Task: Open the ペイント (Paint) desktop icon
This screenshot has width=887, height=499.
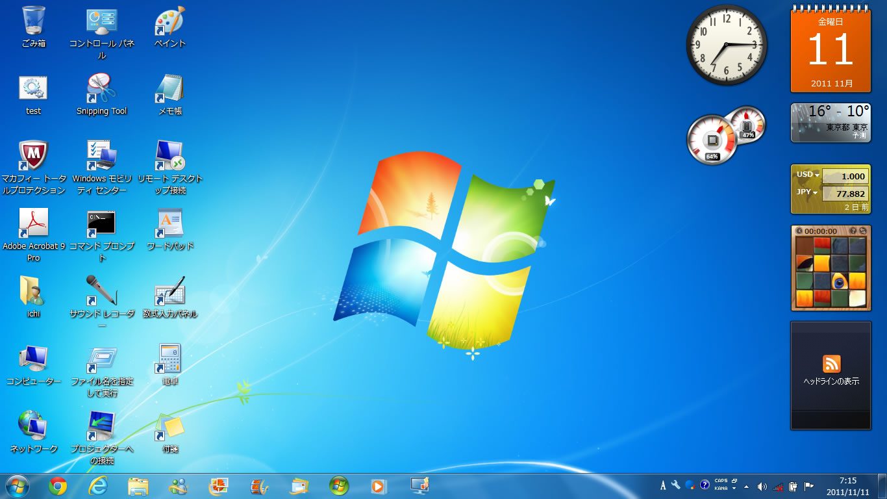Action: 169,23
